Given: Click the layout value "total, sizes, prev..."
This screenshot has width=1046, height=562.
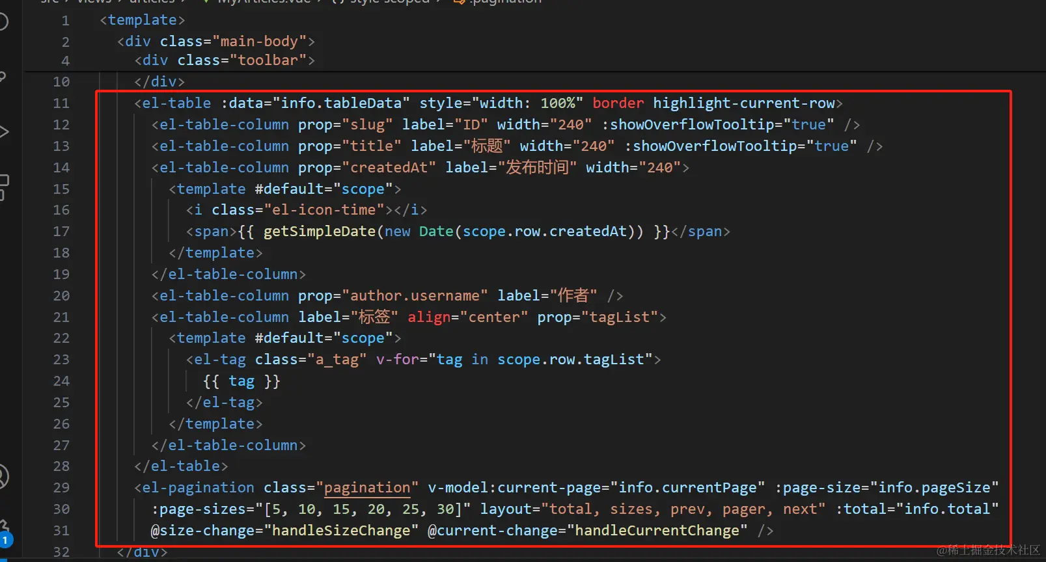Looking at the screenshot, I should 683,509.
